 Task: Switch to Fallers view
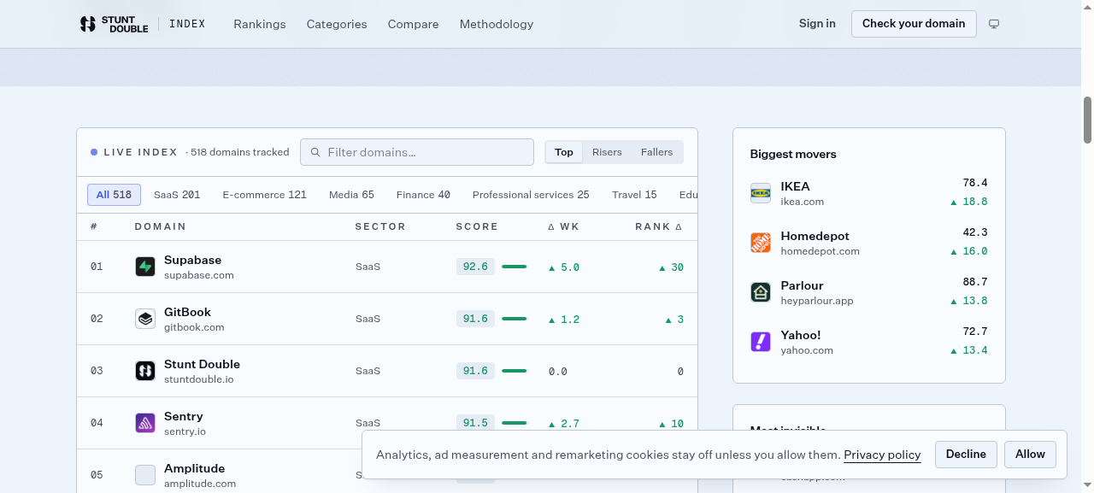[656, 152]
